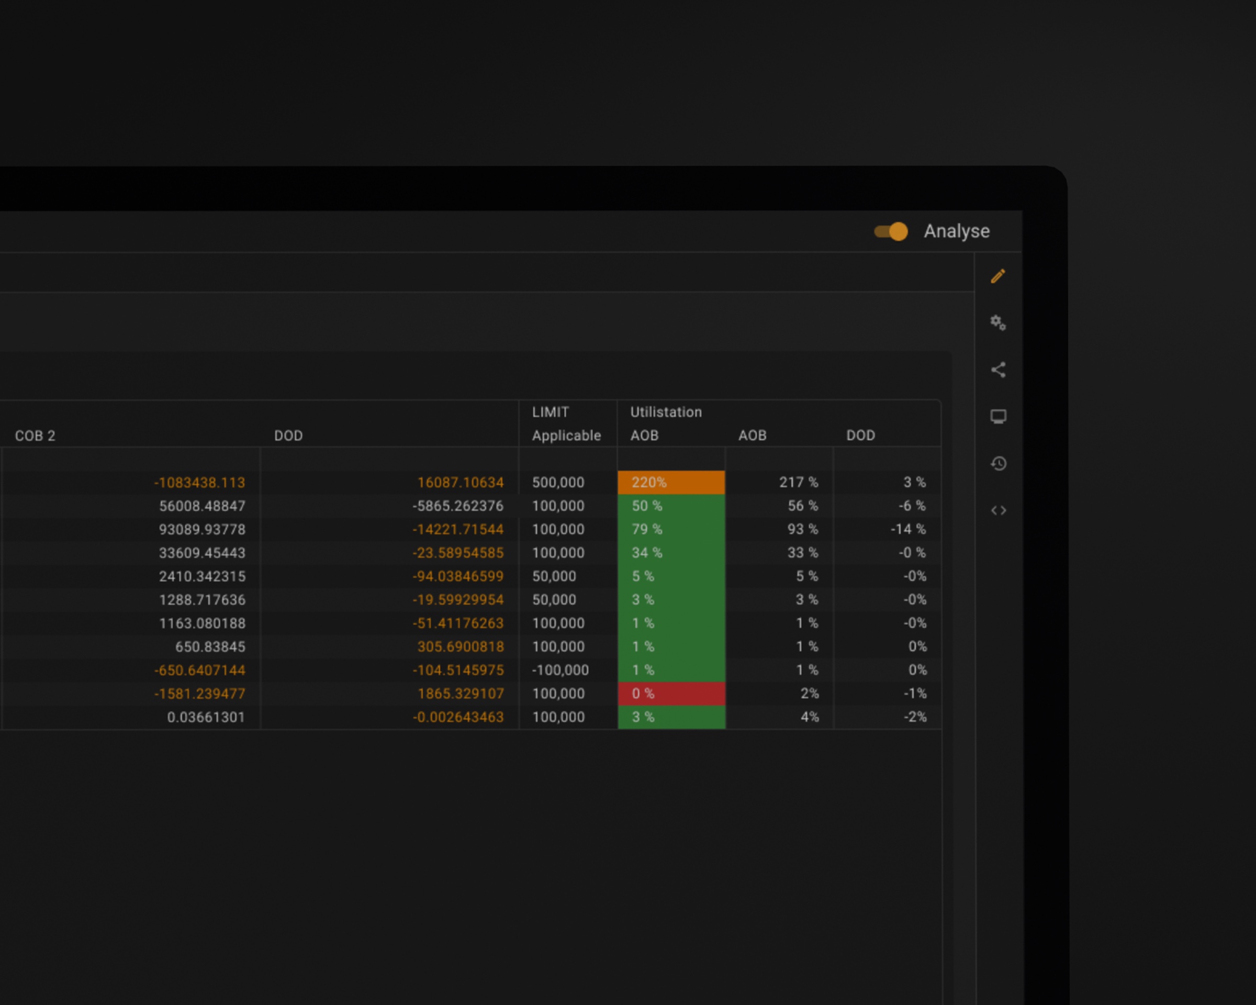This screenshot has height=1005, width=1256.
Task: Click the Analyse label text
Action: [x=957, y=231]
